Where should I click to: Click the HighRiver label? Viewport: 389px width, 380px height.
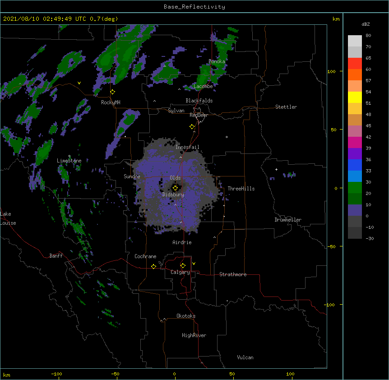194,335
